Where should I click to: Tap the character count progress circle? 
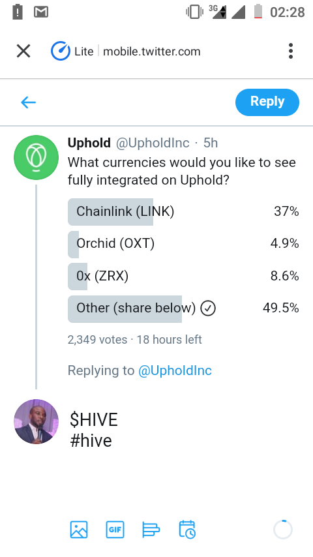tap(283, 530)
